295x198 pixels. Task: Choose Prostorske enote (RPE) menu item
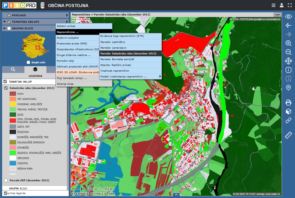72,43
